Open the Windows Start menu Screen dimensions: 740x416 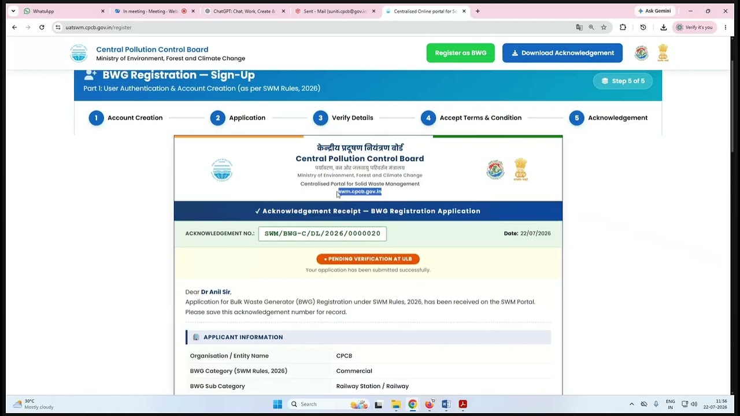pyautogui.click(x=277, y=404)
